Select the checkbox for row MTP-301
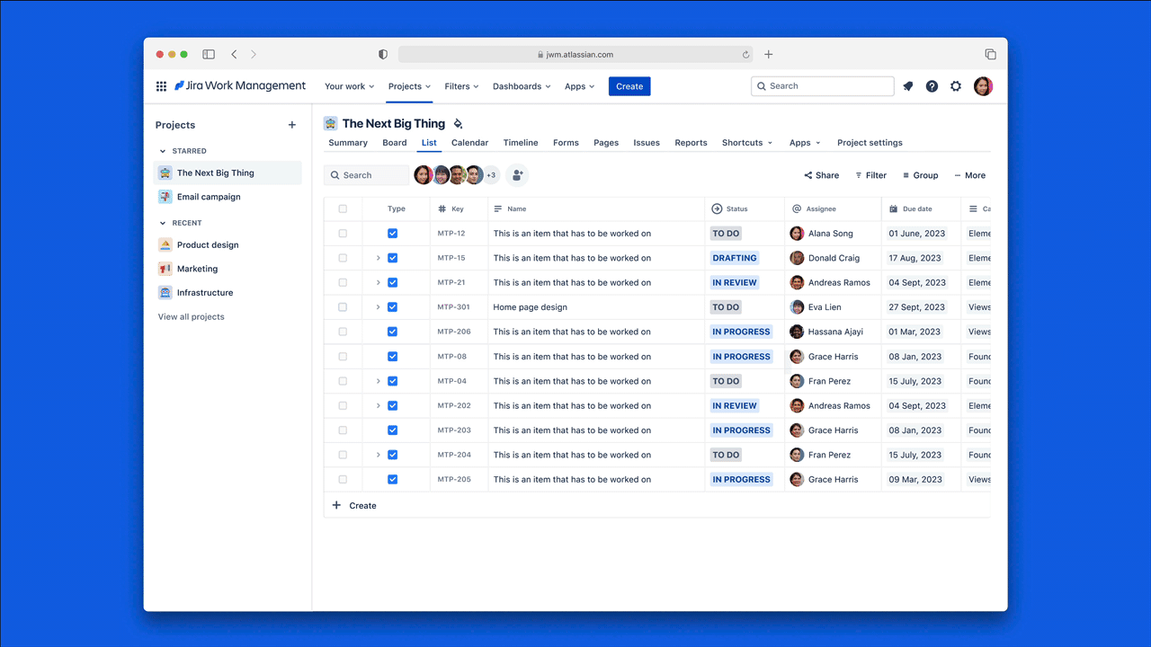Viewport: 1151px width, 647px height. click(x=343, y=307)
